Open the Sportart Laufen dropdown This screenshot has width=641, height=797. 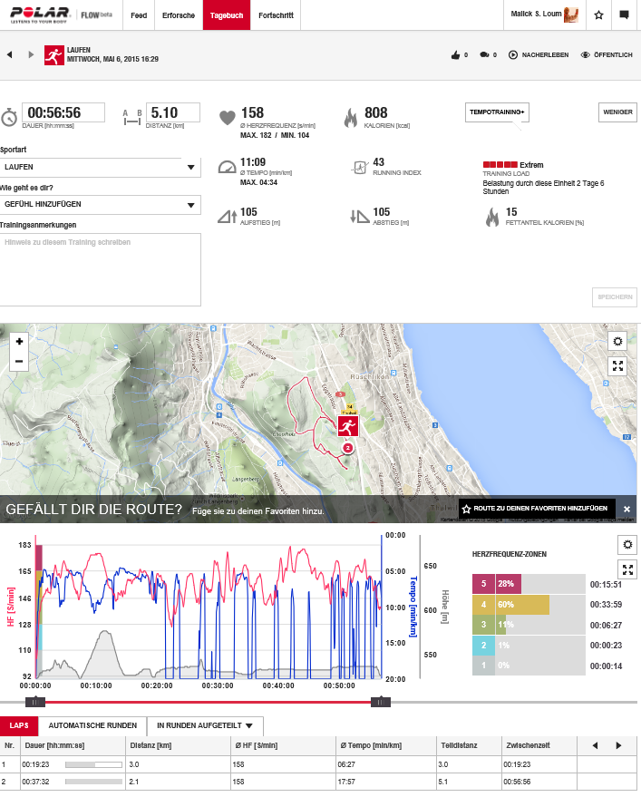(101, 168)
